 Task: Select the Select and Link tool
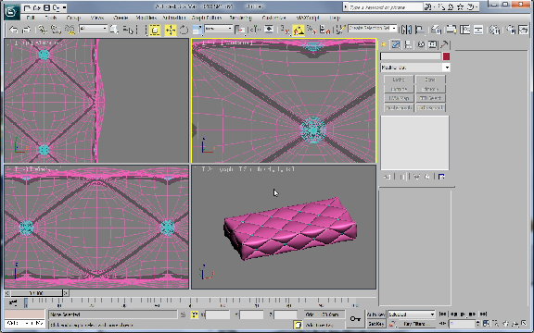point(43,30)
